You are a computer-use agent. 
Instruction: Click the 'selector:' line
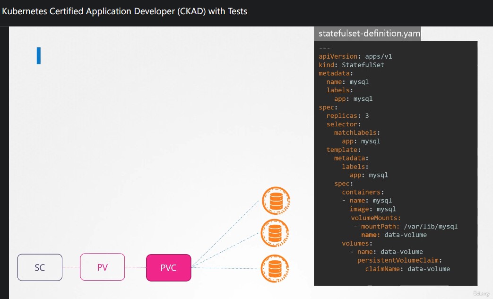click(343, 124)
